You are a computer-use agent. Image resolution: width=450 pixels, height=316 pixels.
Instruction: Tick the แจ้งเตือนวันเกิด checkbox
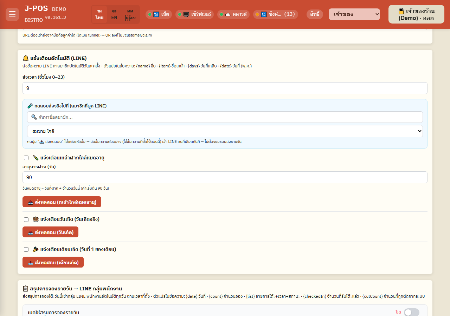pyautogui.click(x=26, y=219)
